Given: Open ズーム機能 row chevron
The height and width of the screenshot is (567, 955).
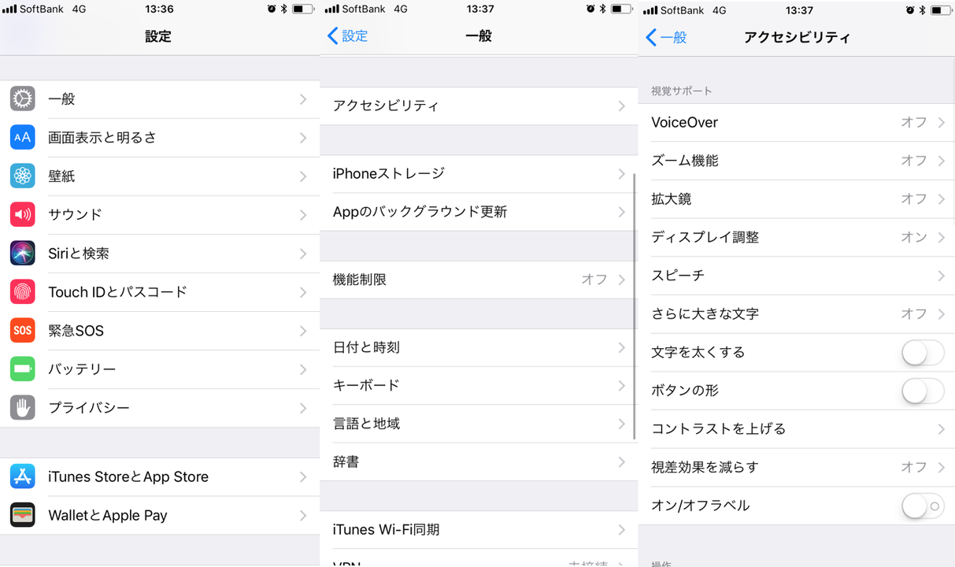Looking at the screenshot, I should 942,161.
